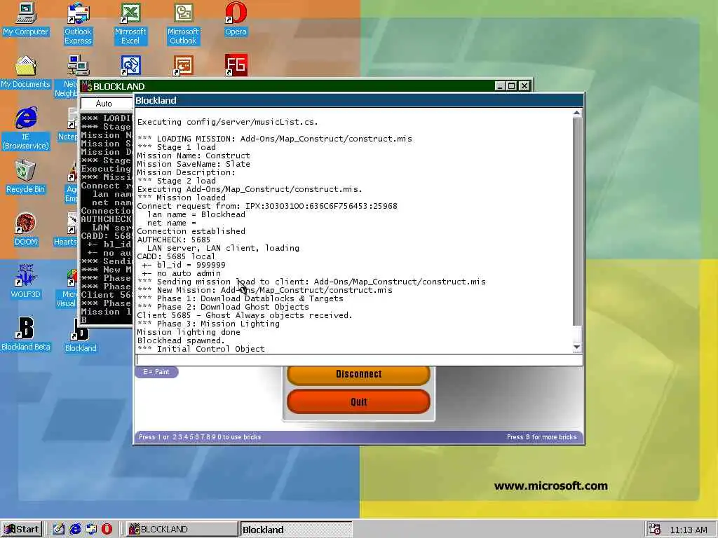Screen dimensions: 718x538
Task: Open the My Computer desktop icon
Action: tap(26, 19)
